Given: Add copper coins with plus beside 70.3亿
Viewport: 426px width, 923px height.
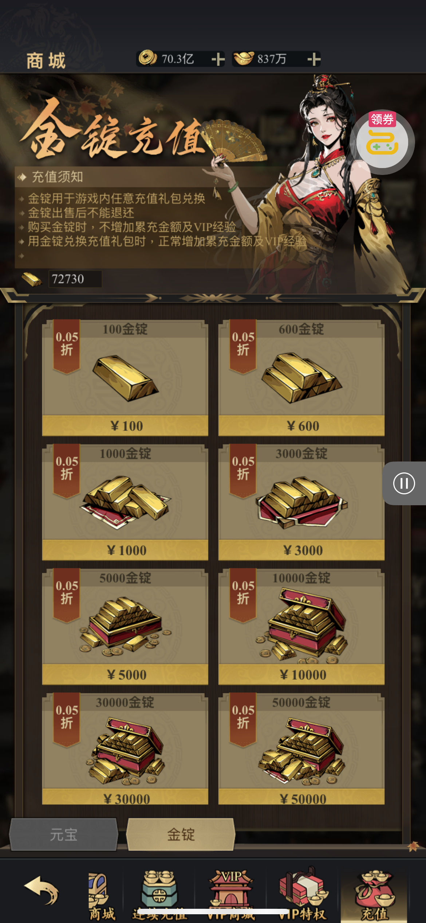Looking at the screenshot, I should click(218, 59).
